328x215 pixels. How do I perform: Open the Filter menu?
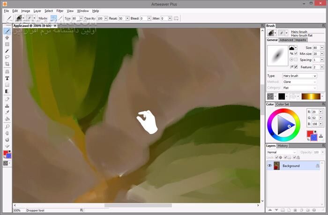click(60, 10)
